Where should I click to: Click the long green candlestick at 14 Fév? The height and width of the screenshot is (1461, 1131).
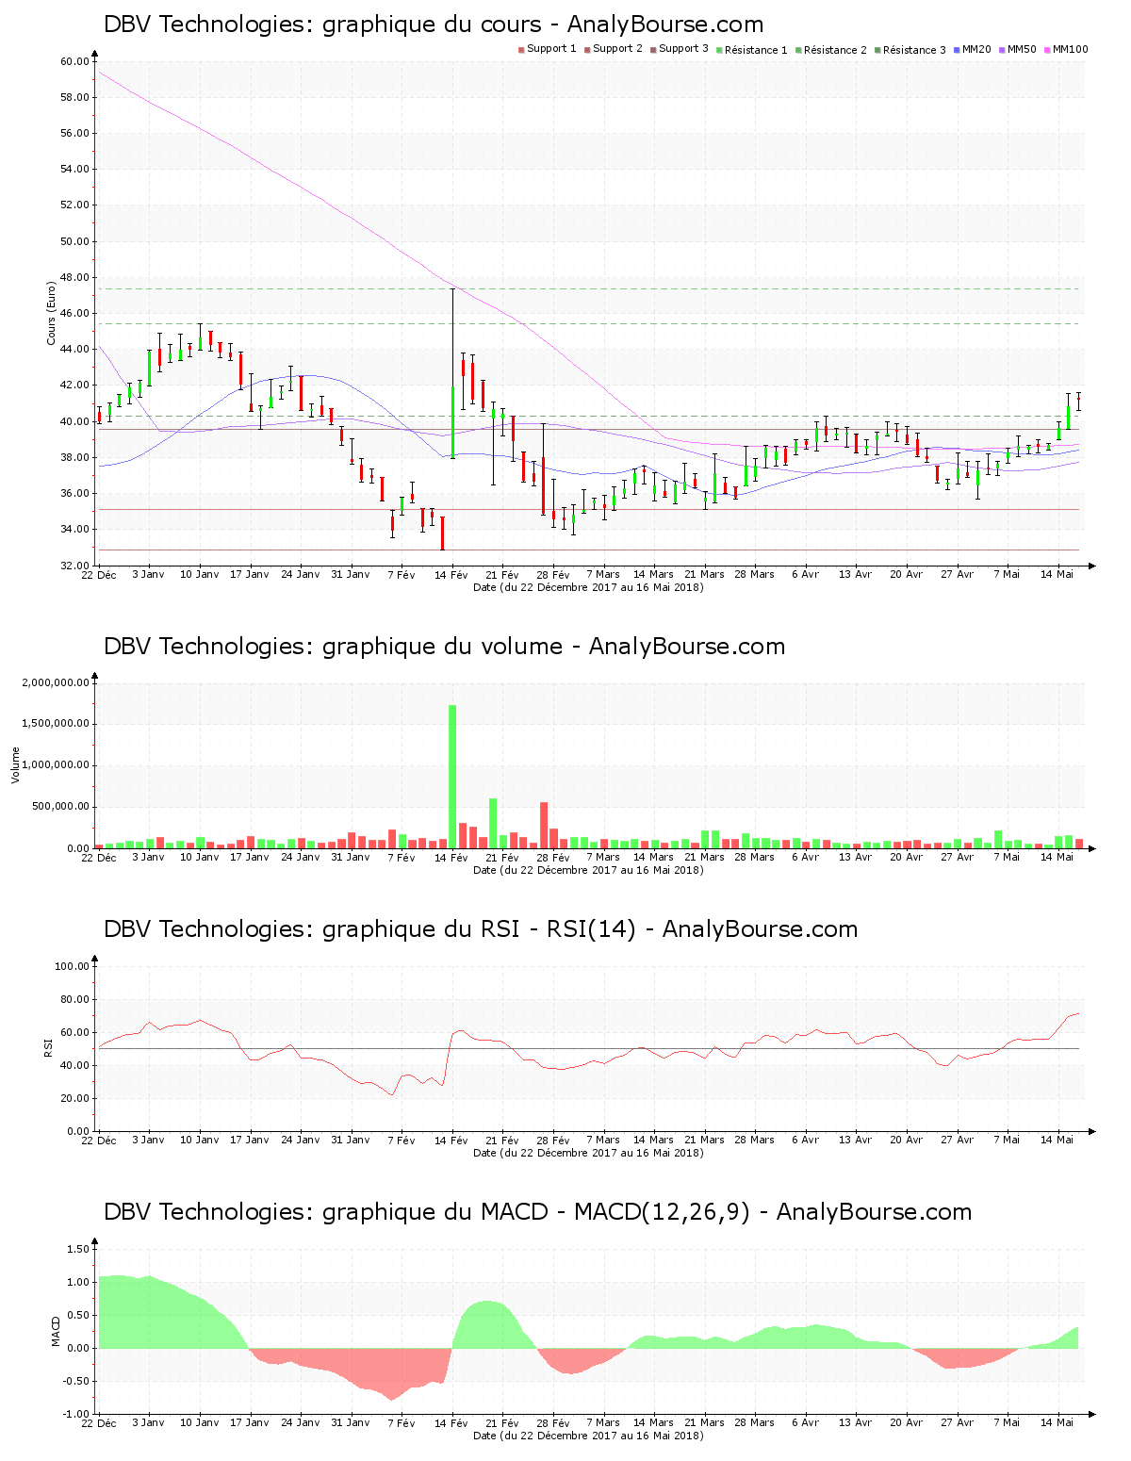point(452,420)
